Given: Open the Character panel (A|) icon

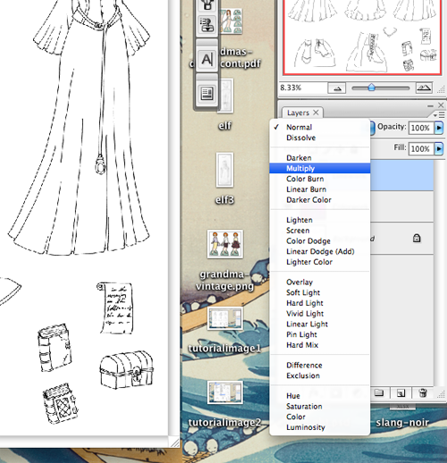Looking at the screenshot, I should [x=207, y=60].
